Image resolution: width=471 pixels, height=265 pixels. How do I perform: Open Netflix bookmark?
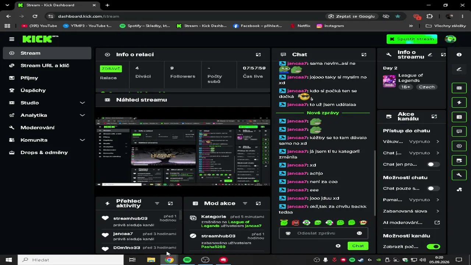click(x=300, y=26)
